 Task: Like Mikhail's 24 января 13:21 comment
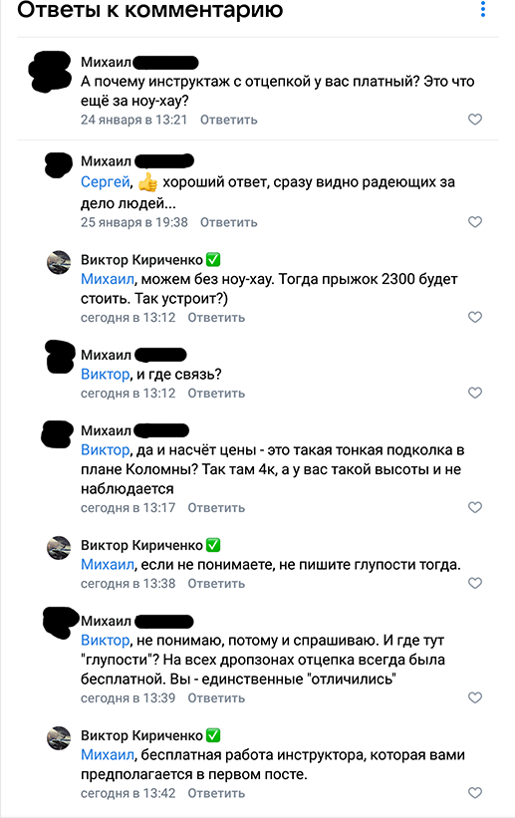tap(475, 120)
